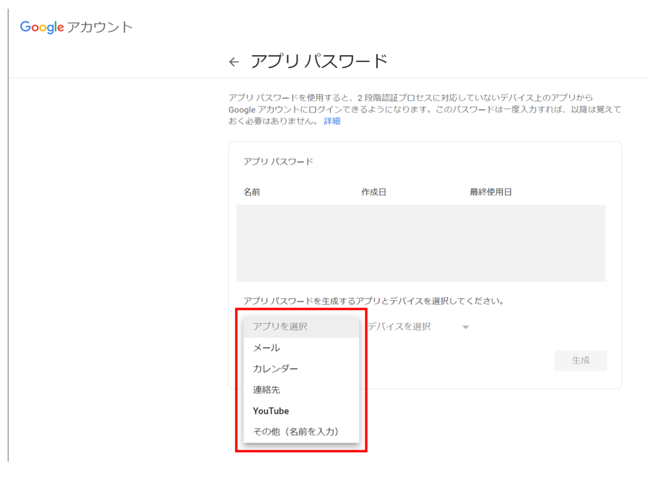This screenshot has width=649, height=489.
Task: Click the 作成日 column header
Action: [x=374, y=192]
